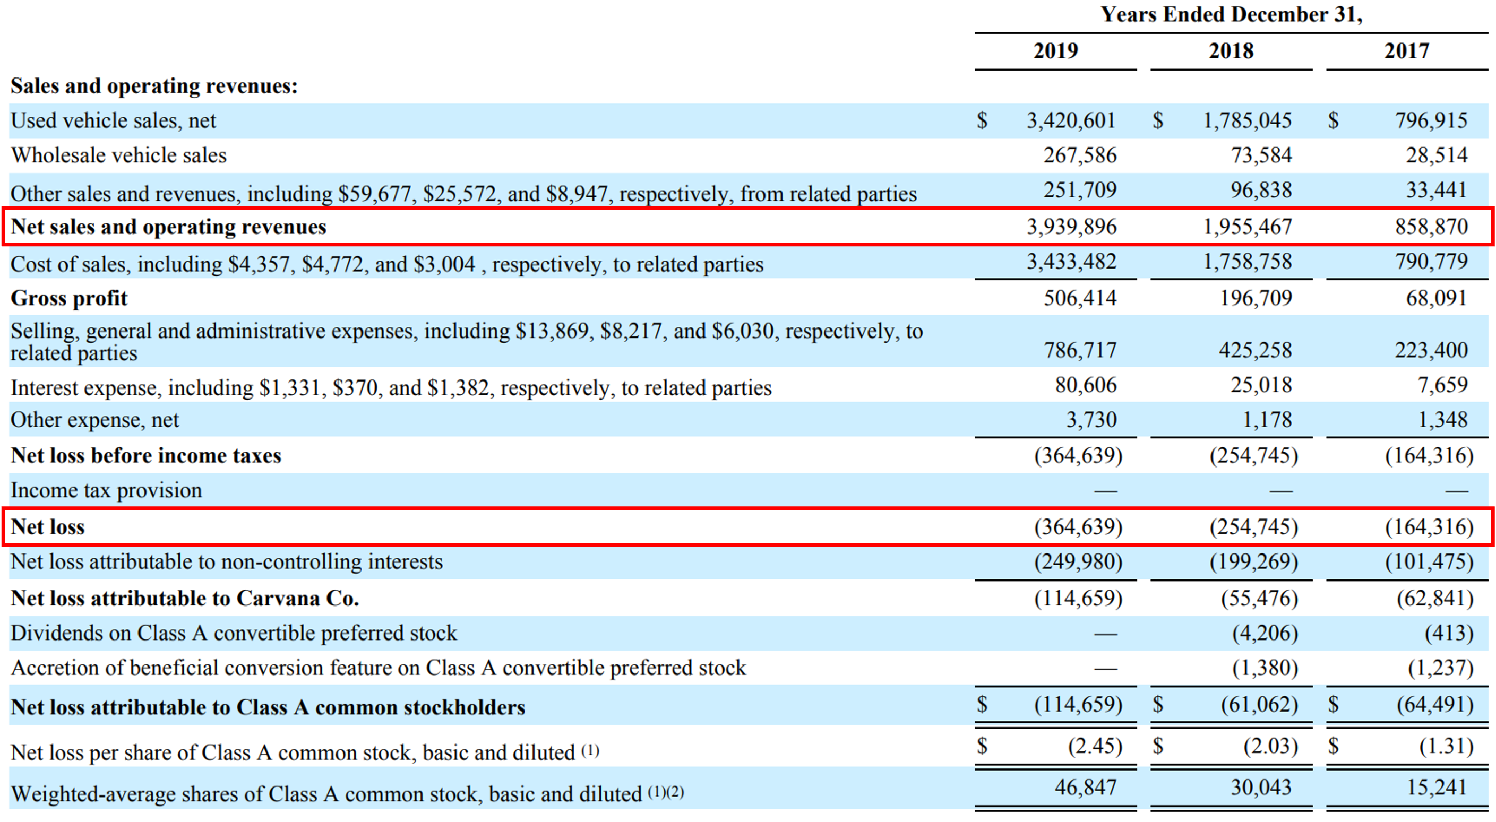Click 'Accretion of beneficial conversion feature' label

378,668
